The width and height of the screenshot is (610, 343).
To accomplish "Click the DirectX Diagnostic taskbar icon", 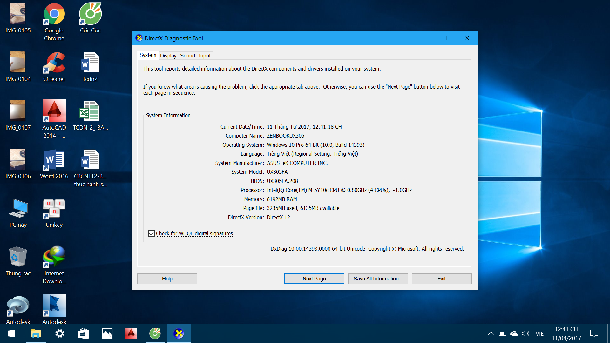I will click(x=179, y=333).
